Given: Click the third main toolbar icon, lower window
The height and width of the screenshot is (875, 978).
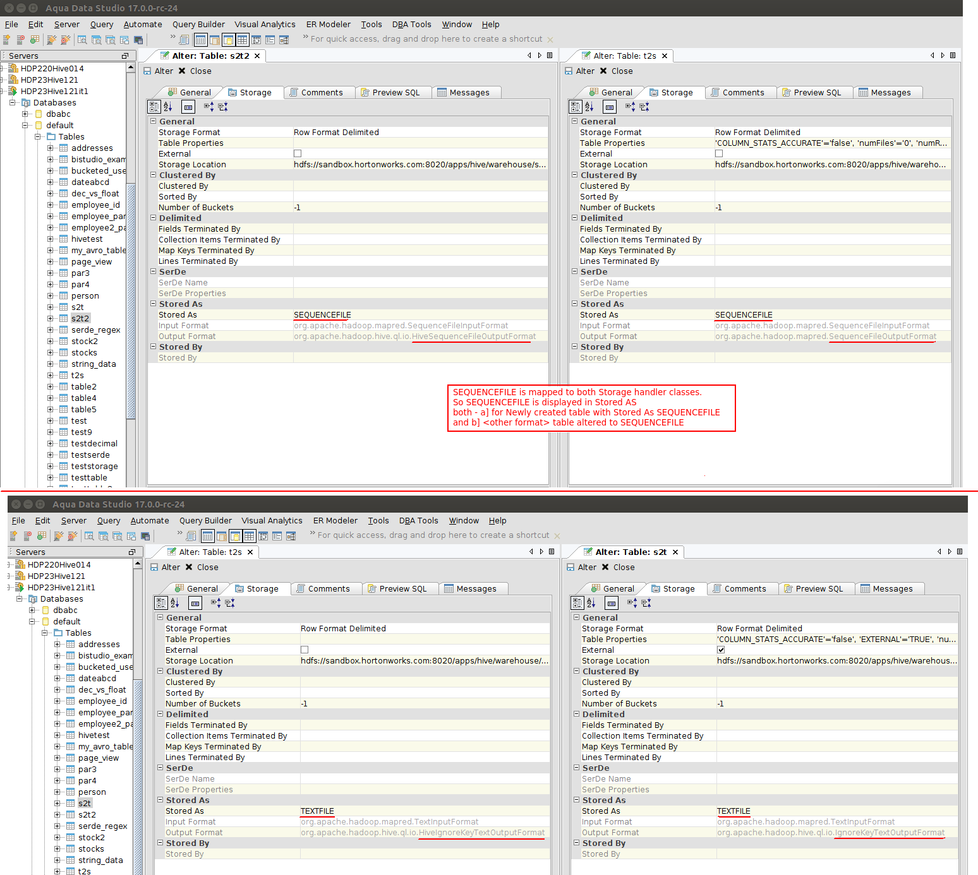Looking at the screenshot, I should (42, 536).
